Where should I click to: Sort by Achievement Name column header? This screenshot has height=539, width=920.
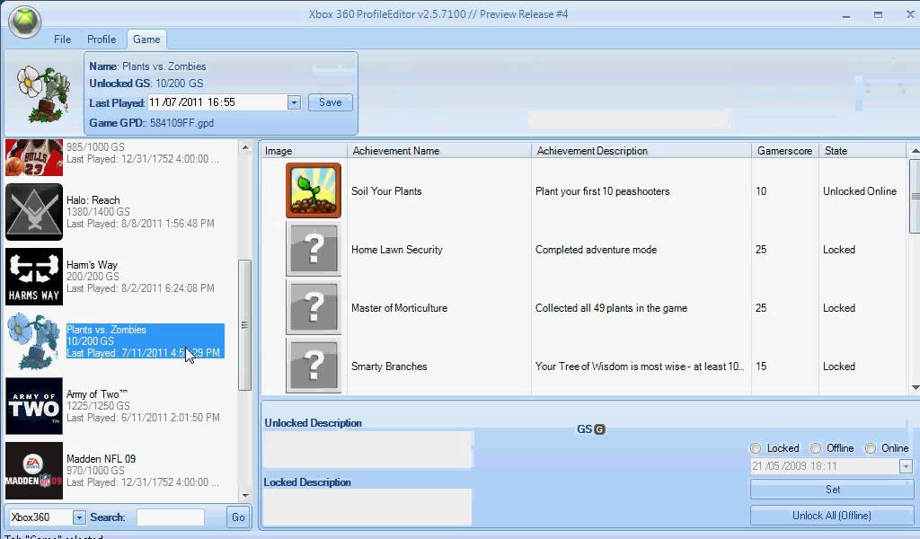(x=438, y=151)
